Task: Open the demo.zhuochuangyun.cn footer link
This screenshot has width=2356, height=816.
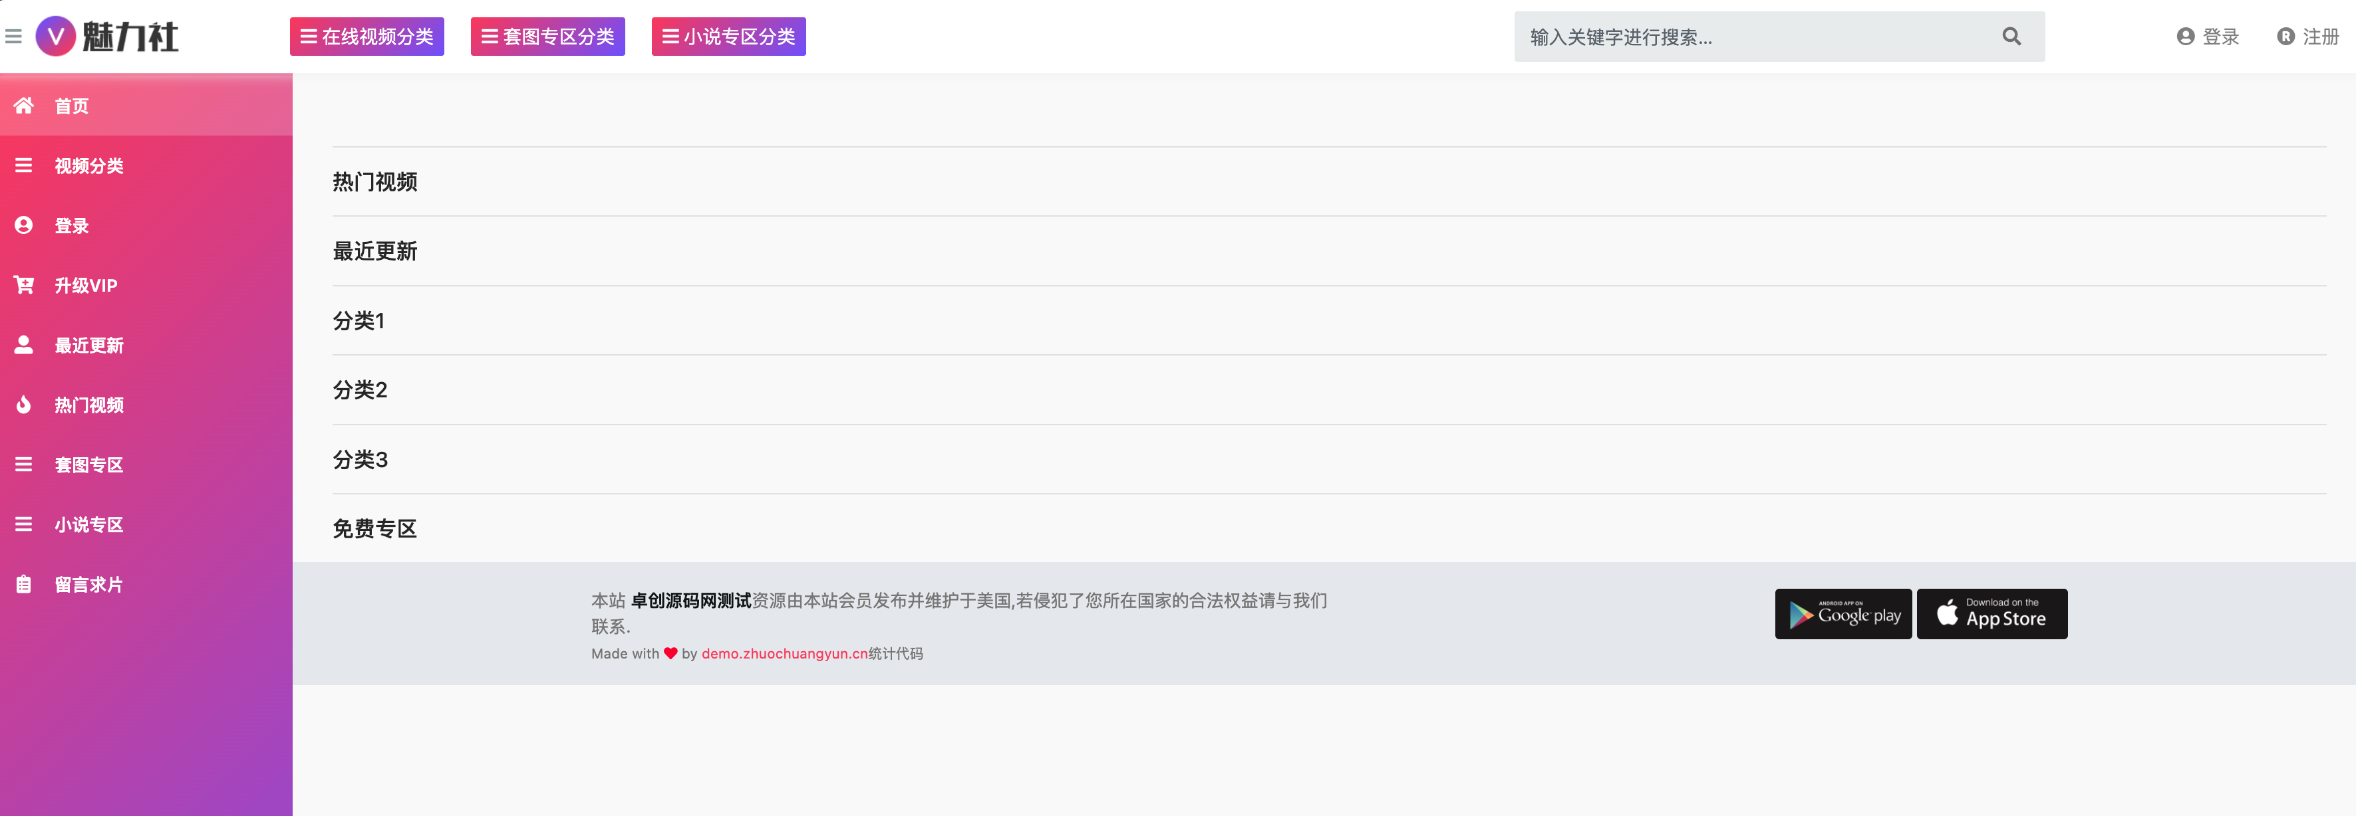Action: pyautogui.click(x=784, y=653)
